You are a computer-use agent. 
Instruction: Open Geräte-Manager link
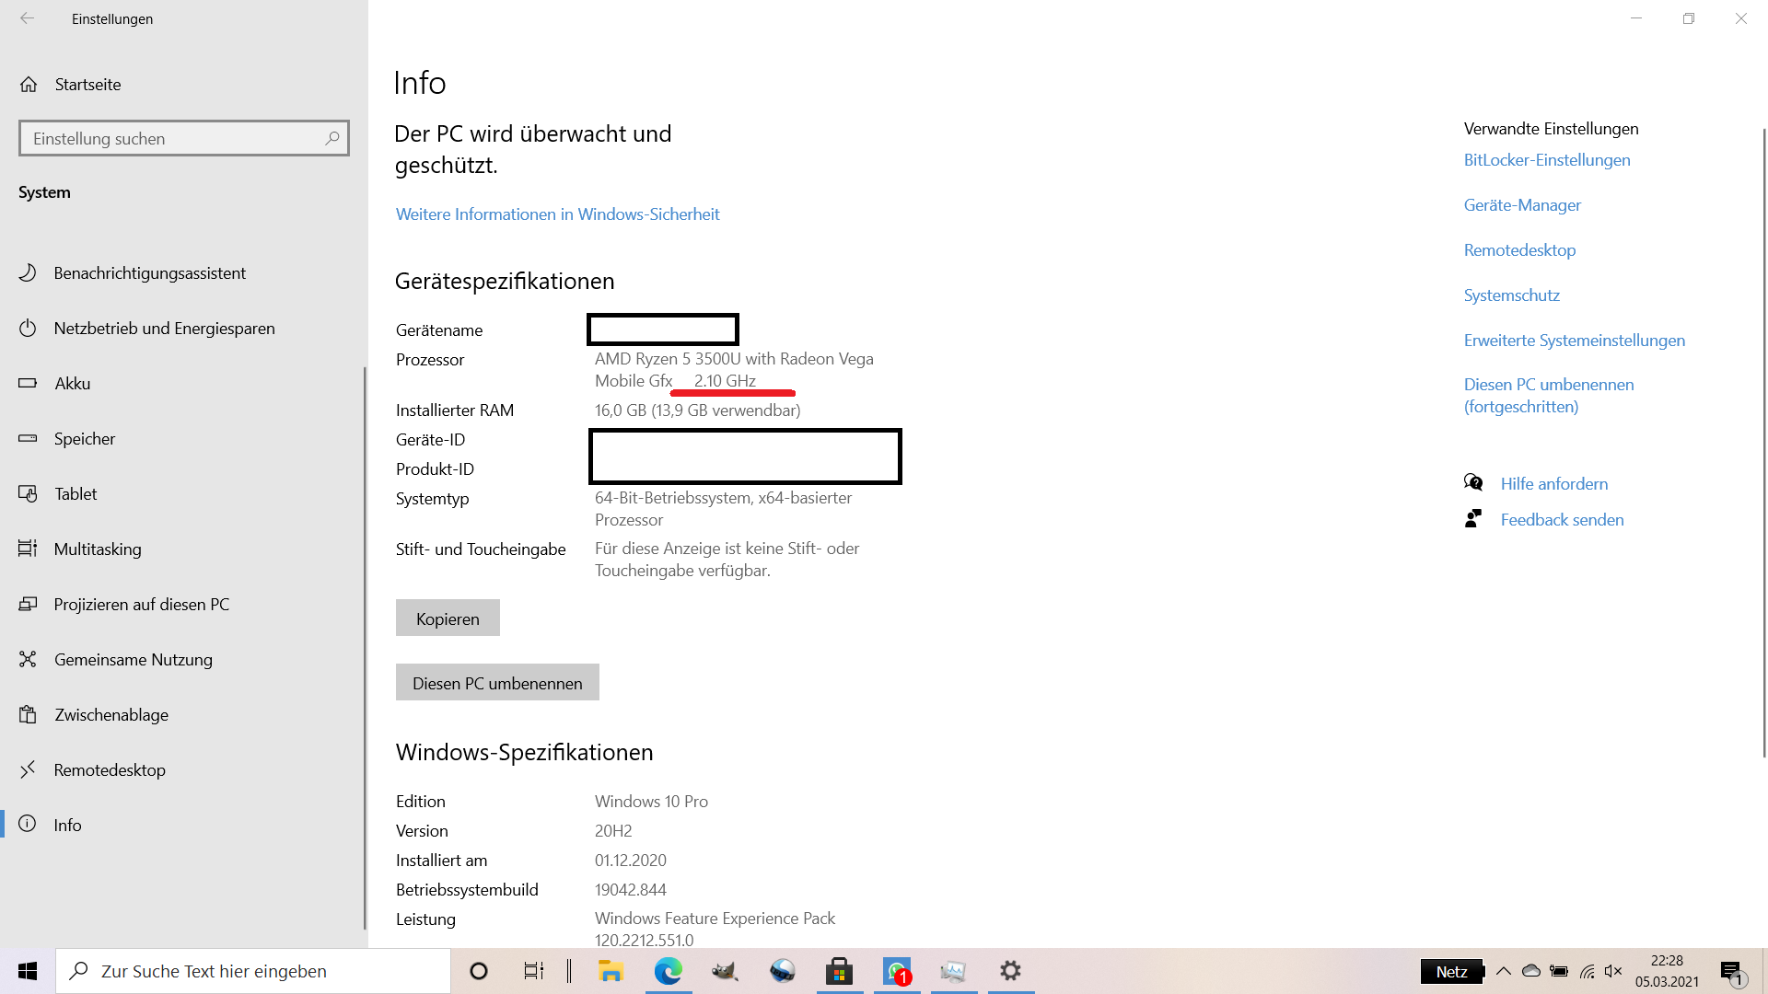[1522, 205]
